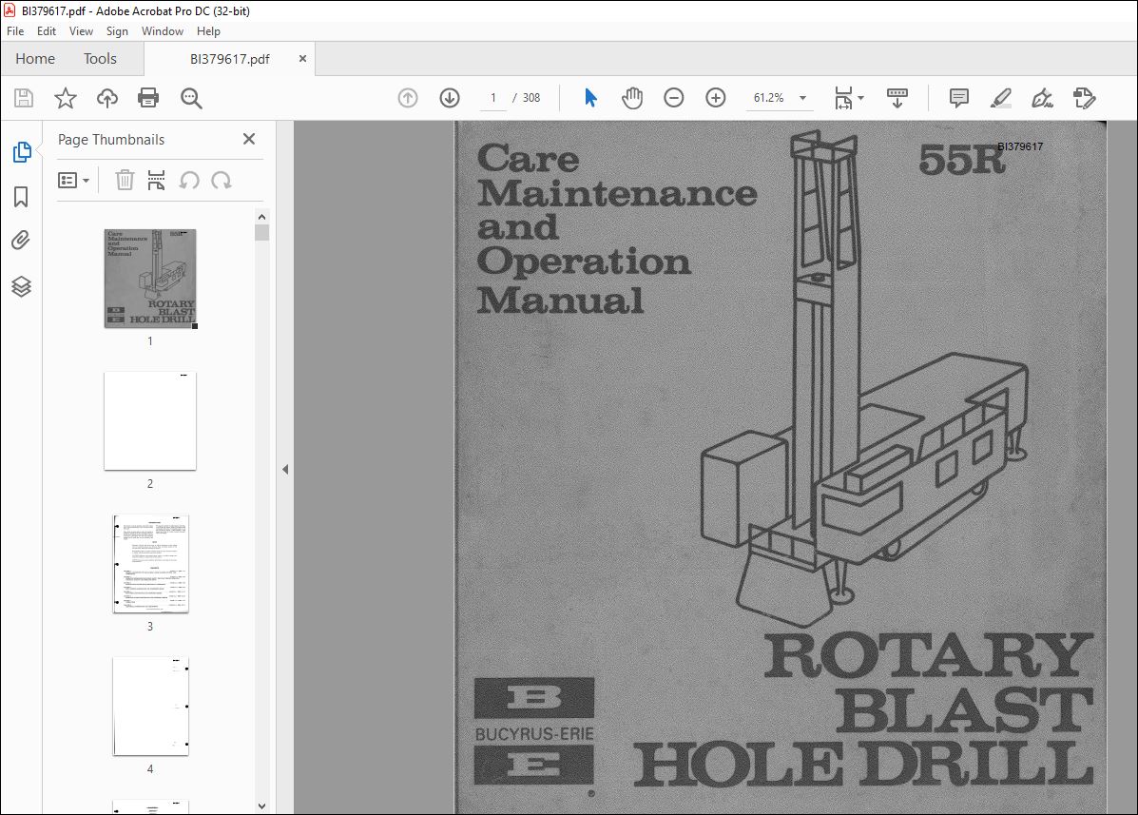
Task: Switch to the Home tab
Action: coord(35,59)
